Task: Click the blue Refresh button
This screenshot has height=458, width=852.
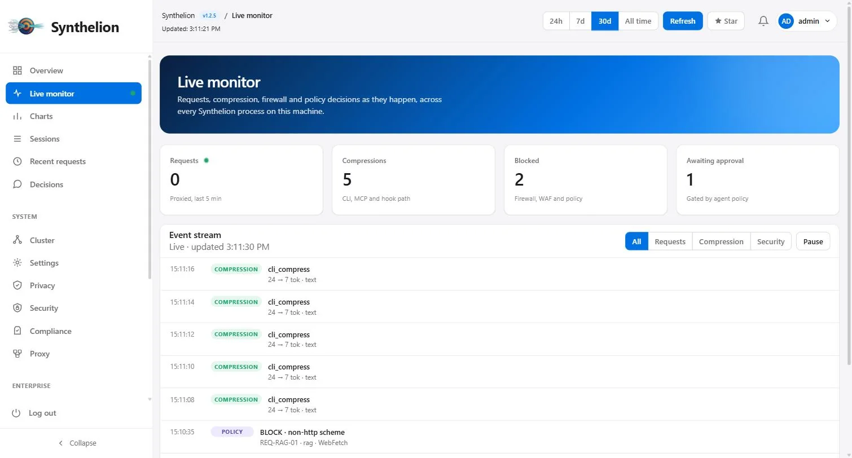Action: coord(683,21)
